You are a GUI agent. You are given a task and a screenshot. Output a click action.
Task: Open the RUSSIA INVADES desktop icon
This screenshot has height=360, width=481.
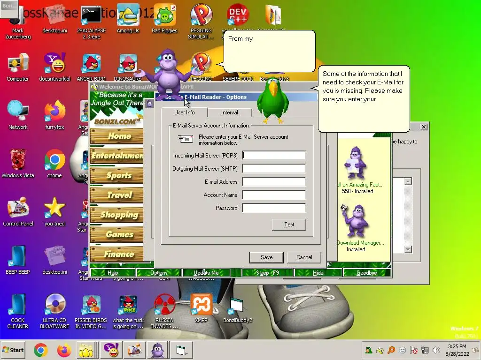164,311
